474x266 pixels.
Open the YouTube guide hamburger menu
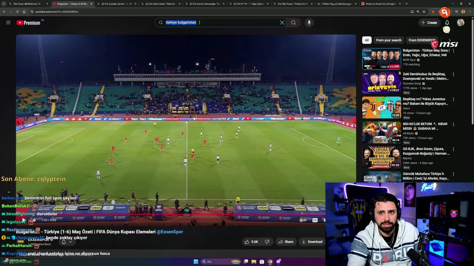pyautogui.click(x=8, y=23)
